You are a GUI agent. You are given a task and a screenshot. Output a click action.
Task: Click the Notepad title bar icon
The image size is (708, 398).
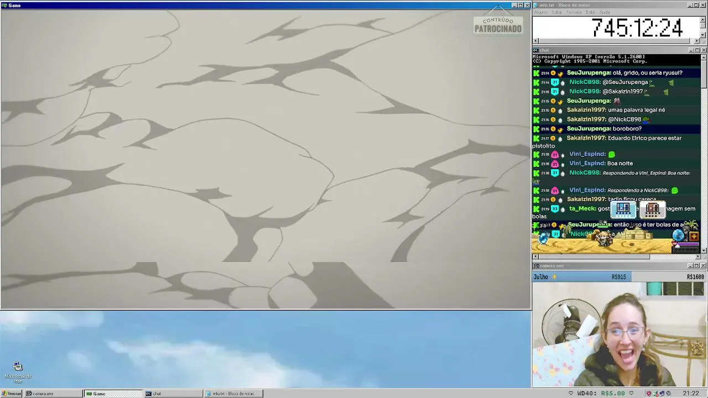536,5
